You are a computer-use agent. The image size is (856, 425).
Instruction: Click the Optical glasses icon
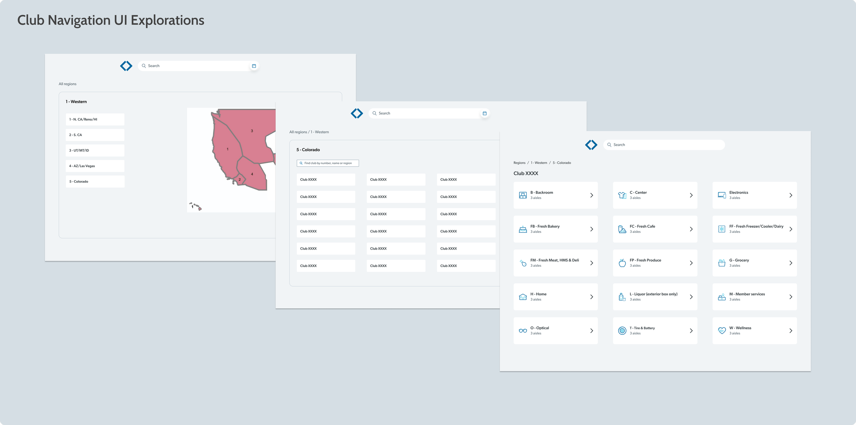point(523,331)
